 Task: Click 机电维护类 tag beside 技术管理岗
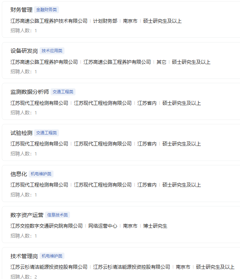(52, 256)
